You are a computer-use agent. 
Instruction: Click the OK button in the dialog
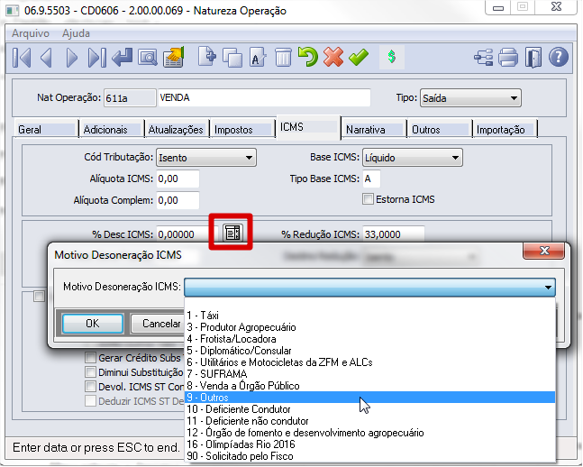click(x=93, y=324)
